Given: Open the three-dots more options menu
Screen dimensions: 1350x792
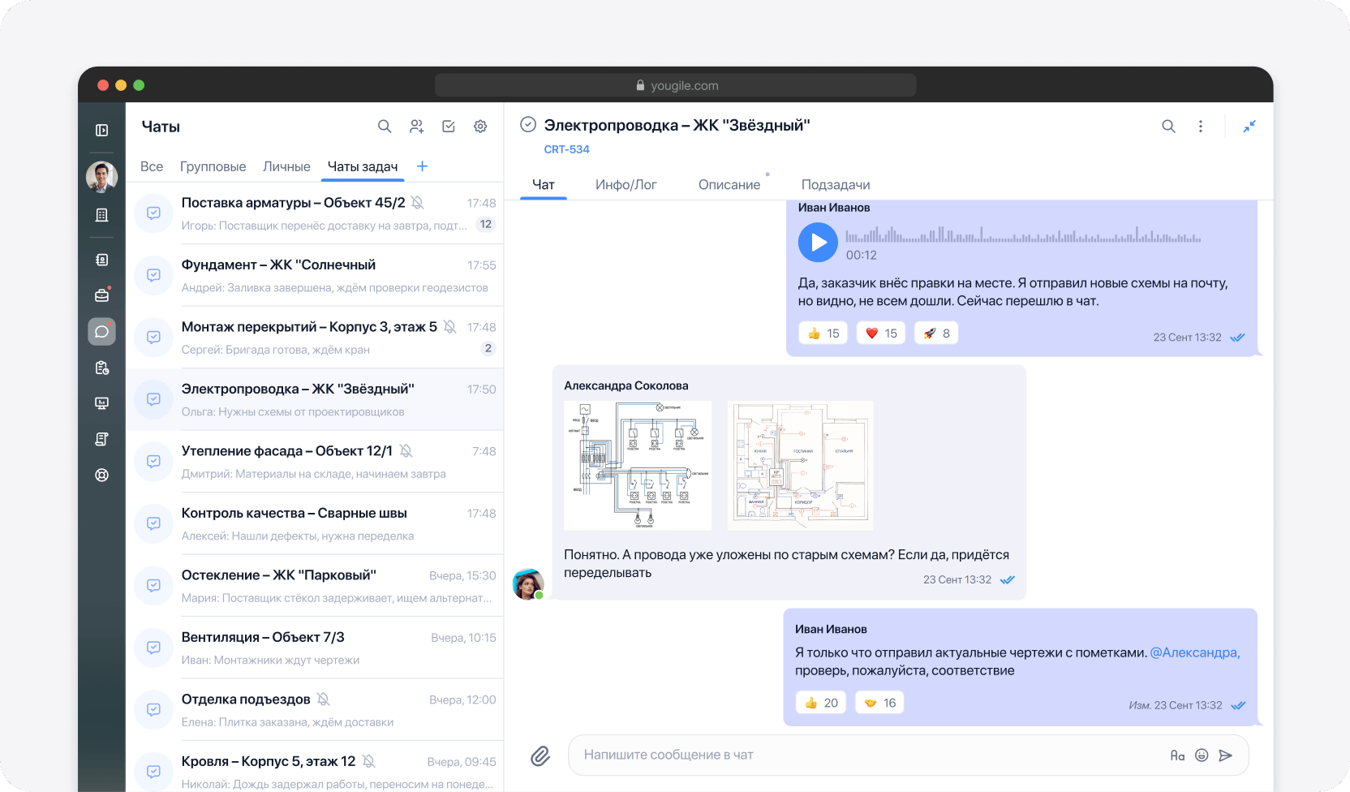Looking at the screenshot, I should tap(1201, 127).
